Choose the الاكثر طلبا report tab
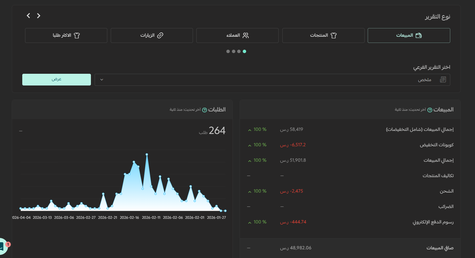The width and height of the screenshot is (475, 258). [66, 35]
